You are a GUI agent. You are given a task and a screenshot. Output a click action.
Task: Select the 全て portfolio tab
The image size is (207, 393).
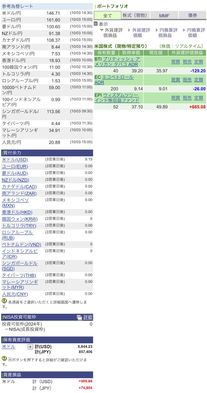tap(108, 15)
